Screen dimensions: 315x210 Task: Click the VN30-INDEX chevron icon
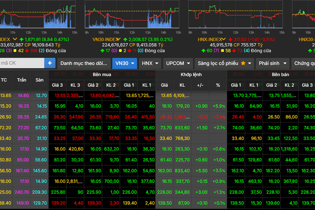118,39
